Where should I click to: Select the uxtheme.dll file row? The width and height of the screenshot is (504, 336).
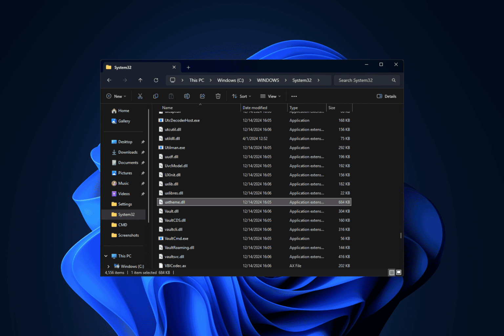(254, 202)
